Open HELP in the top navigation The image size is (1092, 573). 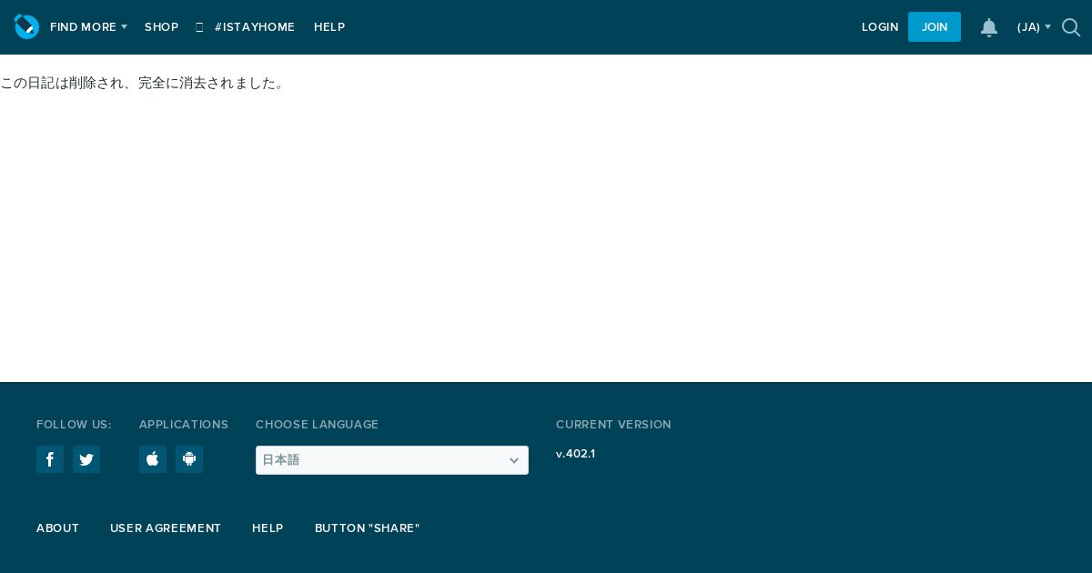coord(329,27)
